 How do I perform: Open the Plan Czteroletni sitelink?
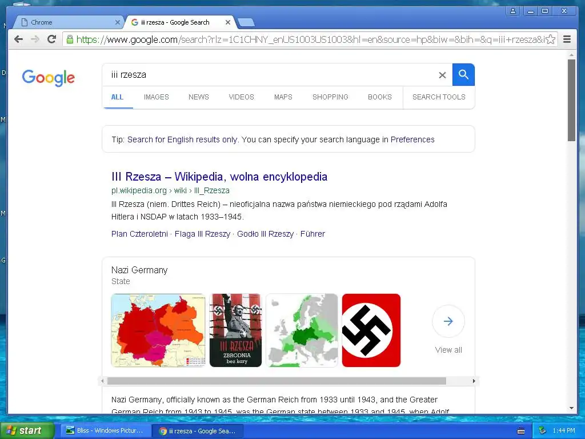pos(139,234)
